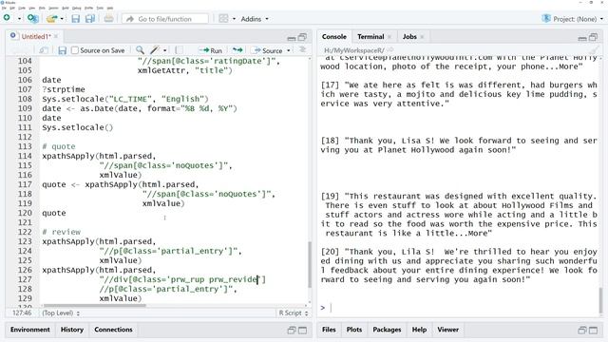The height and width of the screenshot is (342, 608).
Task: Switch to the Console tab
Action: 333,36
